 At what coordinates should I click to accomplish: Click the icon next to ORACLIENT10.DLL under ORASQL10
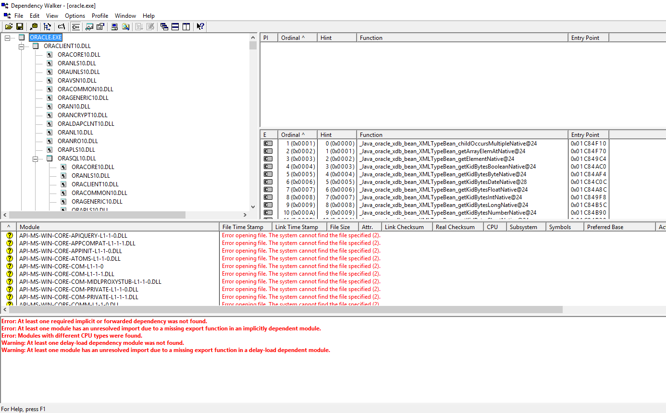click(x=63, y=184)
